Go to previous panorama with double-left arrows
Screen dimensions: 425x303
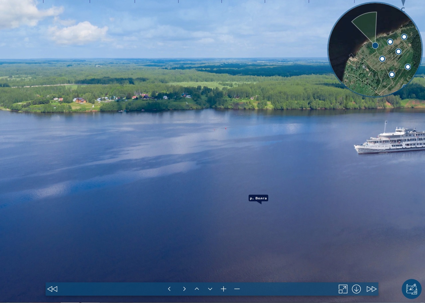52,289
